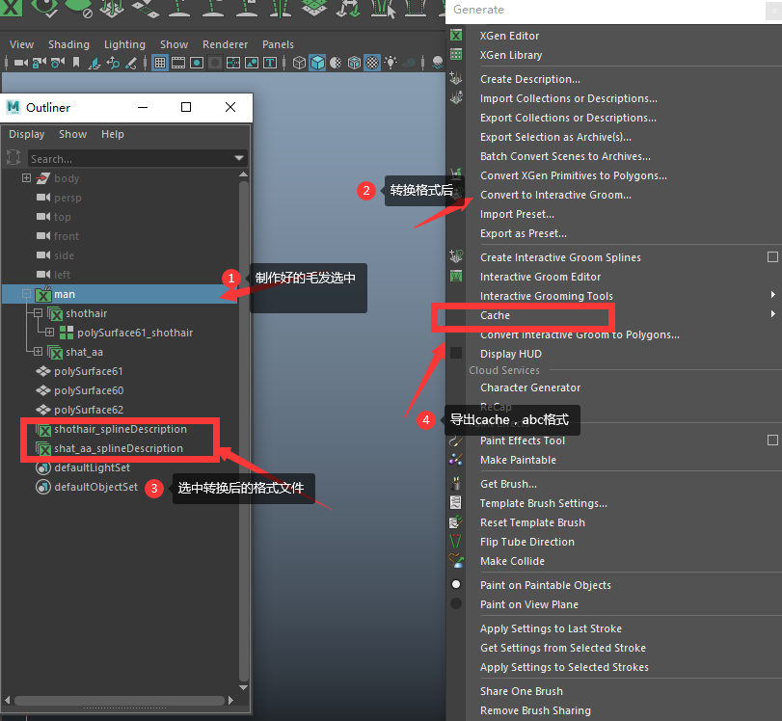Collapse the shothair node
Image resolution: width=782 pixels, height=721 pixels.
38,313
